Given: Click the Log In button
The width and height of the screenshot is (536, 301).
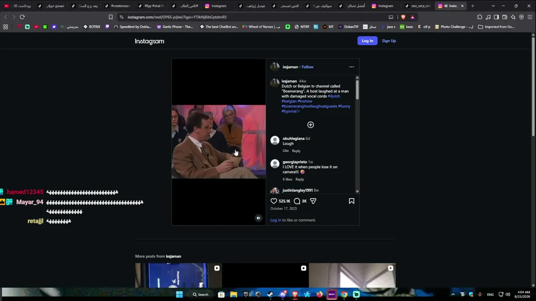Looking at the screenshot, I should pos(367,41).
